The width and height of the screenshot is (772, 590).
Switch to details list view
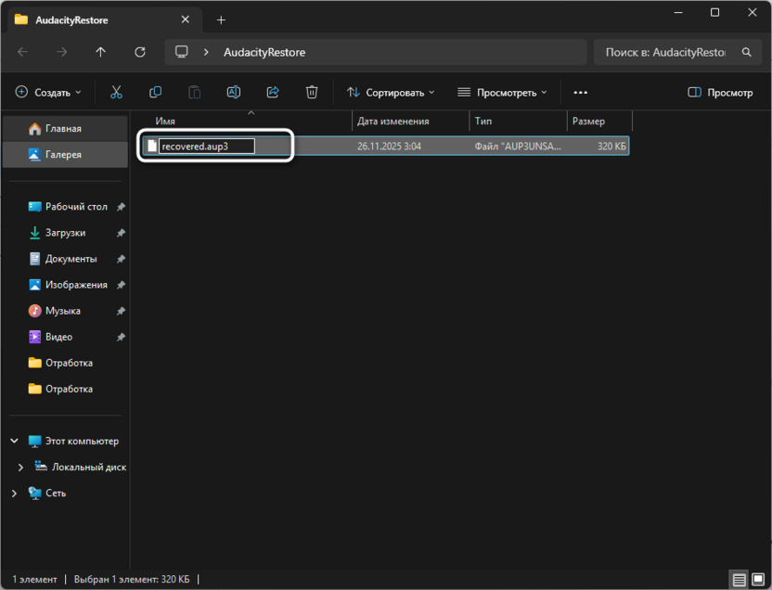(739, 580)
